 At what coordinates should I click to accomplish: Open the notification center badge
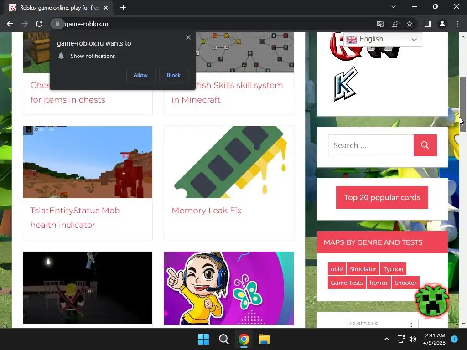click(x=454, y=339)
